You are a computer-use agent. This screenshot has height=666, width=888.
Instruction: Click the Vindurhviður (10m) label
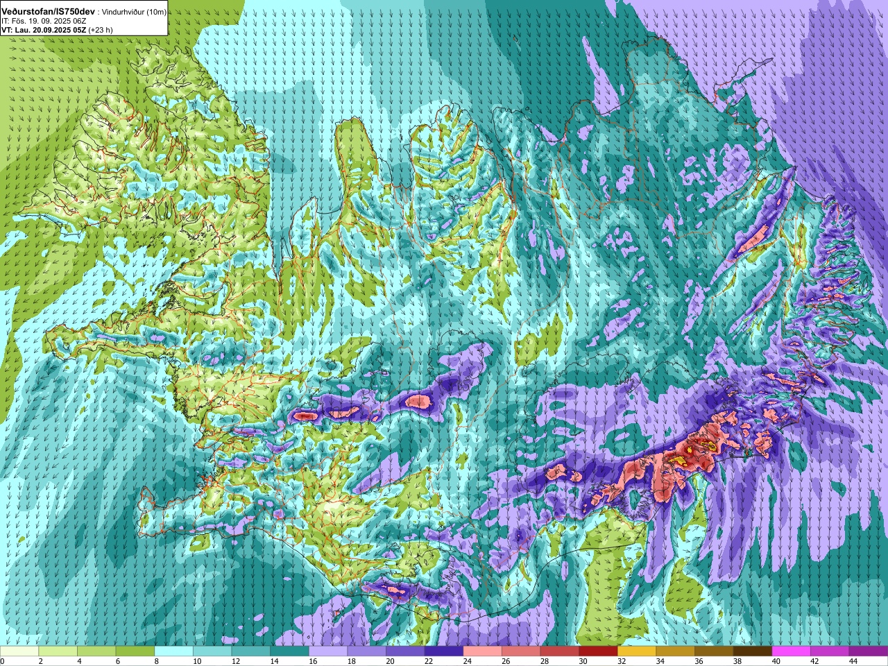133,12
